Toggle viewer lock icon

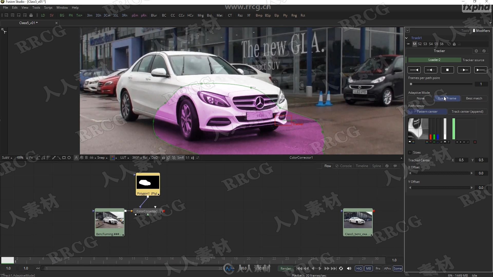pos(163,157)
